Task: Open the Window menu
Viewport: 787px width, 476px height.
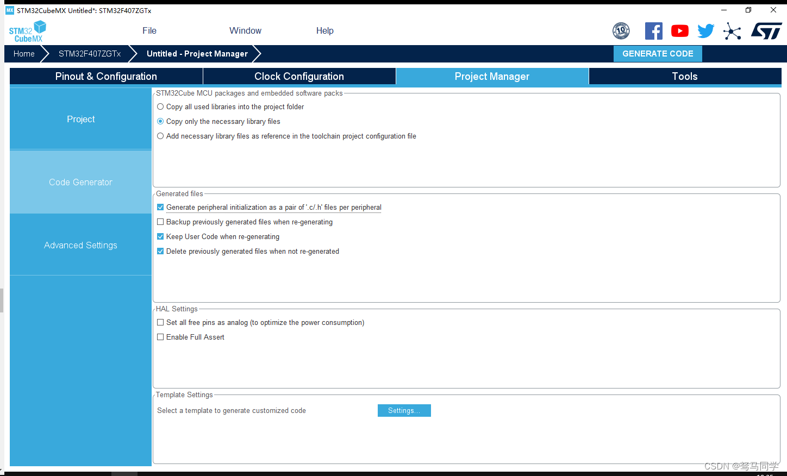Action: [245, 31]
